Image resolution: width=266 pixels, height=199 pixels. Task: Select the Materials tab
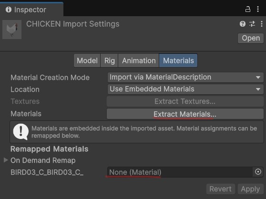click(x=178, y=60)
